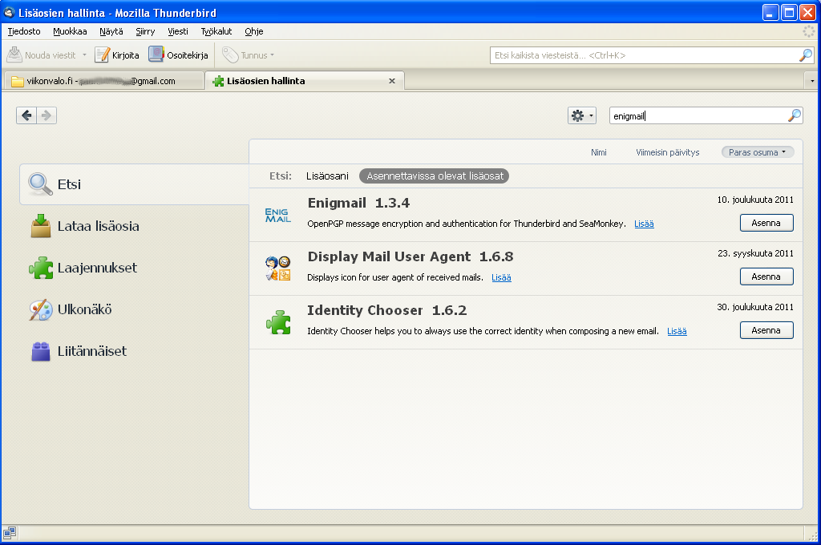Click the date 10. joulukuuta 2011
821x545 pixels.
[x=755, y=200]
